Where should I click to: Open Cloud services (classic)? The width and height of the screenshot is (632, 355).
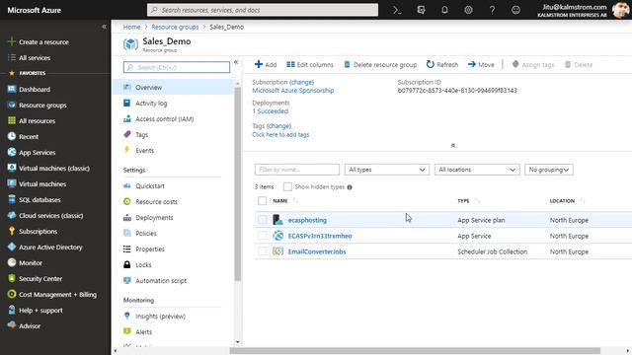coord(50,215)
